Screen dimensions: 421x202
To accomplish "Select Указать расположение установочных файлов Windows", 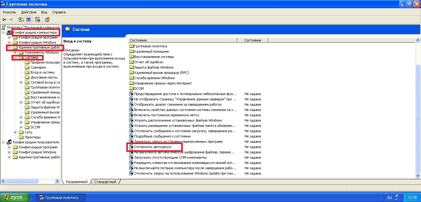I will [x=178, y=120].
